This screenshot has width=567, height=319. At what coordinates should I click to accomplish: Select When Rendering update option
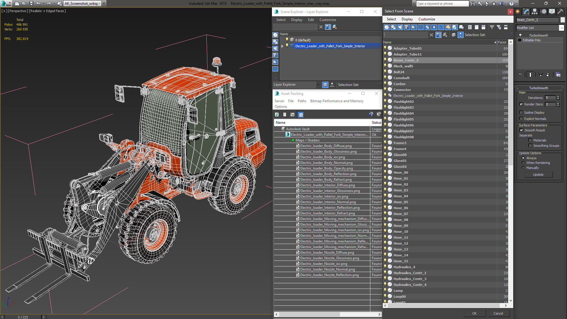(523, 163)
